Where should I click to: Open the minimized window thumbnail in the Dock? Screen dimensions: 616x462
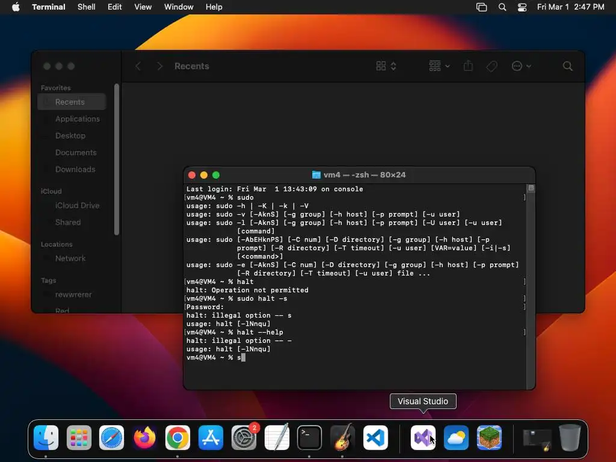(537, 439)
